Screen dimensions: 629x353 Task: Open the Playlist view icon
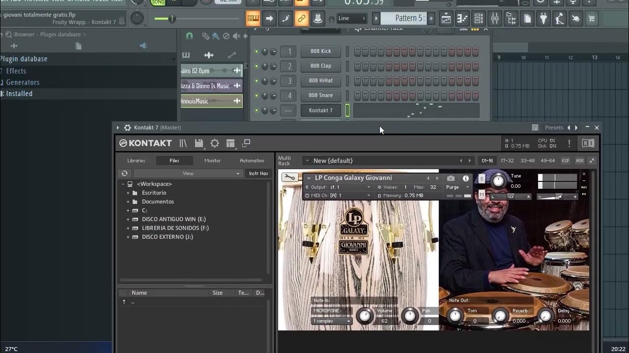[446, 19]
